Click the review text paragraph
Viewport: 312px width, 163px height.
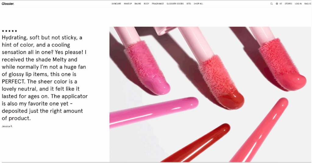(45, 78)
